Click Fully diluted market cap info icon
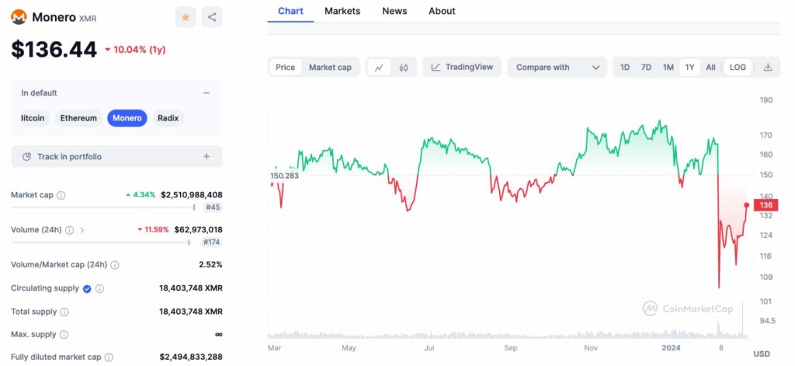Image resolution: width=795 pixels, height=366 pixels. 109,357
